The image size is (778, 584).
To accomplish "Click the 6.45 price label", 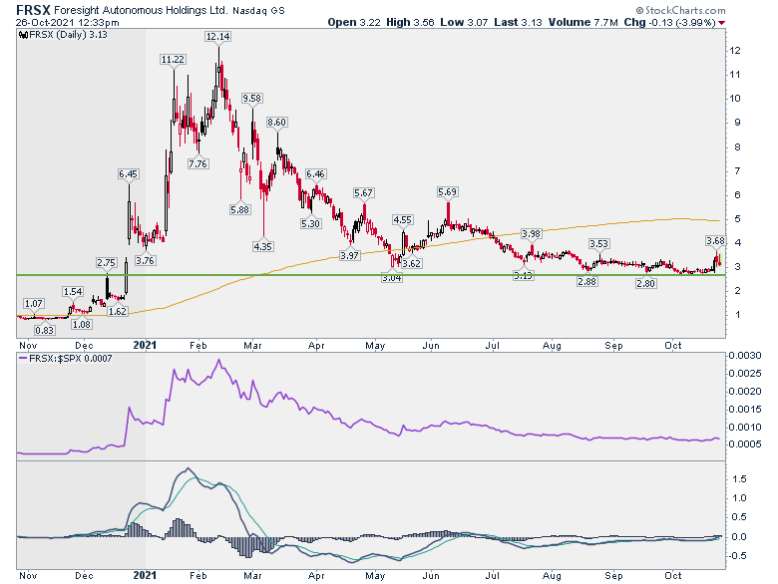I will (x=128, y=174).
